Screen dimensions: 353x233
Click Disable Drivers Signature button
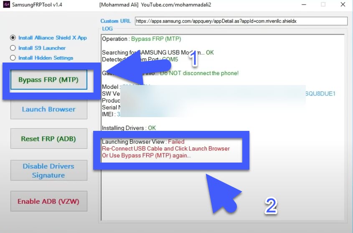tap(48, 170)
